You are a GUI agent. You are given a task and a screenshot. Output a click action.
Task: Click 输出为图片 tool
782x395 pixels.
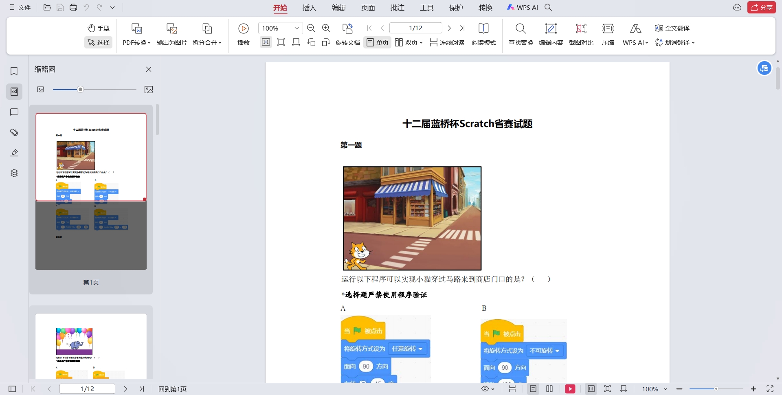pyautogui.click(x=171, y=34)
